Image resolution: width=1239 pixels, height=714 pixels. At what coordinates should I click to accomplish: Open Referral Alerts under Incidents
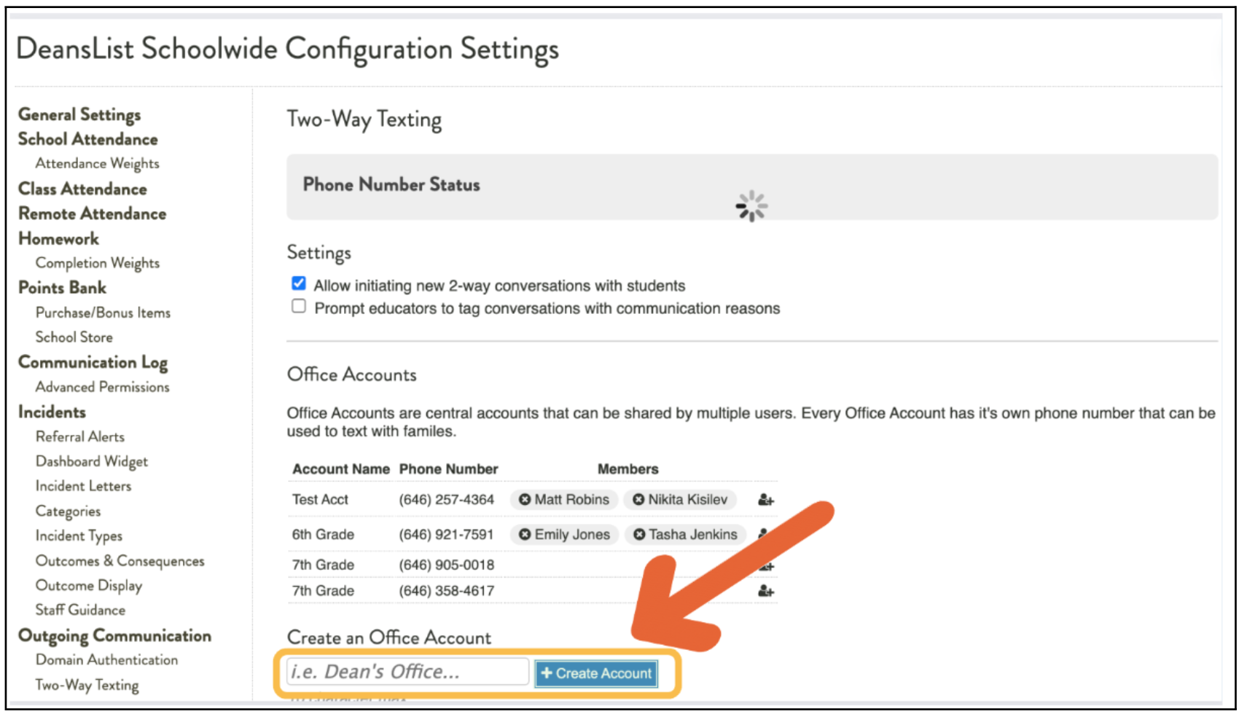[79, 436]
